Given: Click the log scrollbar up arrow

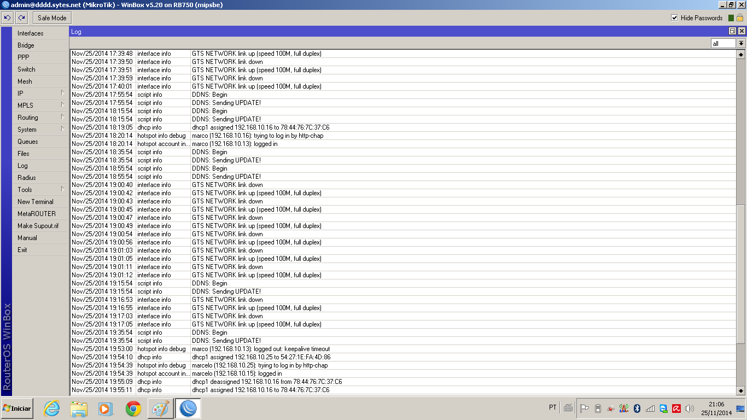Looking at the screenshot, I should (741, 55).
